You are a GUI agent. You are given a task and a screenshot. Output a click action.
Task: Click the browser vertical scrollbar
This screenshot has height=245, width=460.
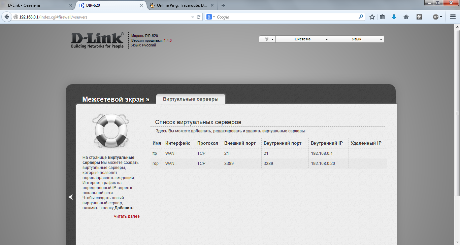tap(457, 113)
